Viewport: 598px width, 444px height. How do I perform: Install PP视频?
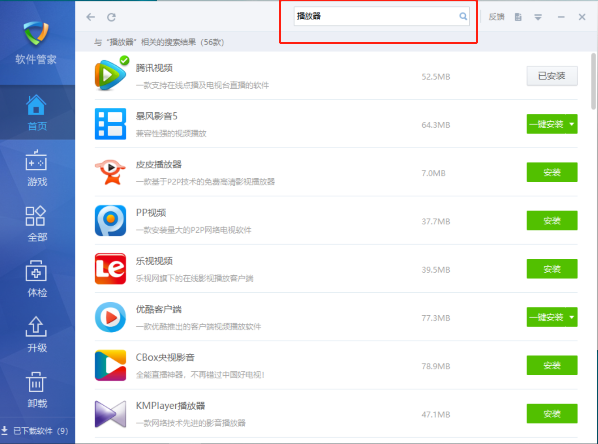[552, 220]
